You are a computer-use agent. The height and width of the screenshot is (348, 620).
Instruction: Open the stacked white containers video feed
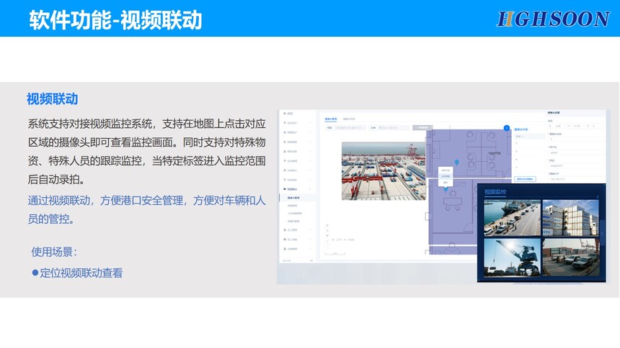(570, 218)
